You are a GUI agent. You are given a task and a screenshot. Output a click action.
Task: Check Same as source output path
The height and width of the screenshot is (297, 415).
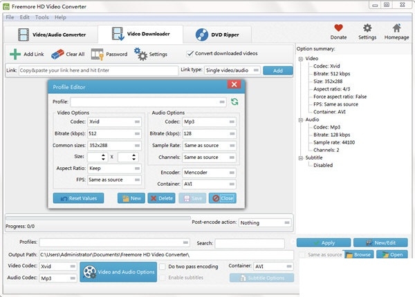302,255
